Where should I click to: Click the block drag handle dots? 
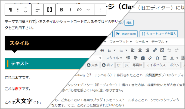[x=18, y=10]
